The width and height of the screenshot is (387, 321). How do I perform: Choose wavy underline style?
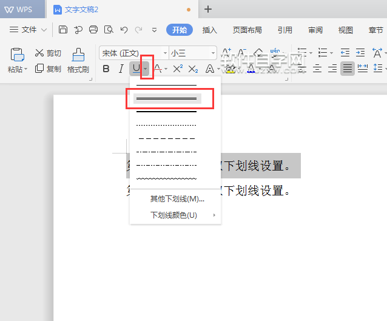coord(167,178)
